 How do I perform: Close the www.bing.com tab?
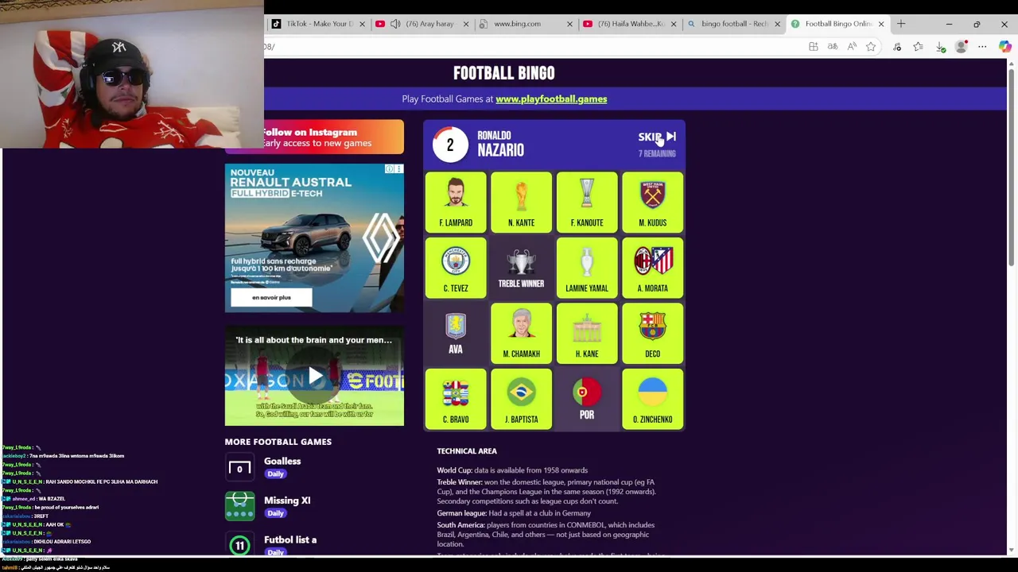click(569, 24)
